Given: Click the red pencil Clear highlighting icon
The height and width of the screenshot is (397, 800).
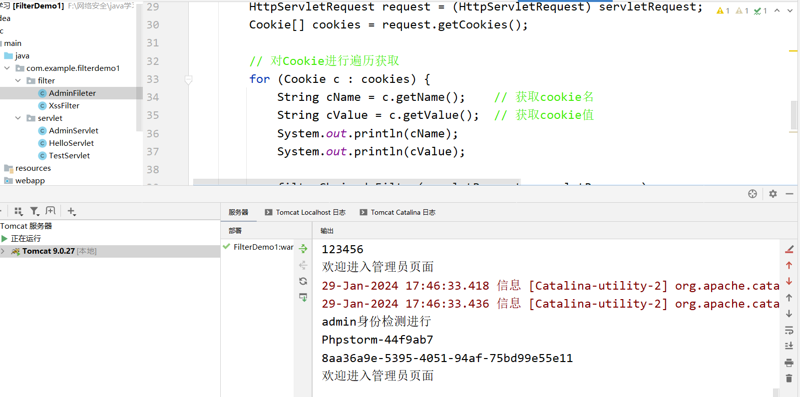Looking at the screenshot, I should (x=789, y=249).
